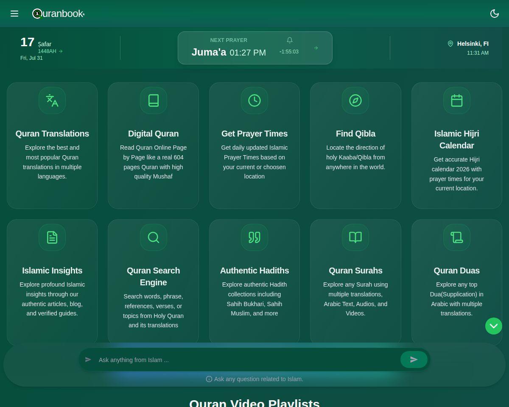Open the 1448AH Hijri date link
Viewport: 509px width, 407px height.
click(x=50, y=51)
